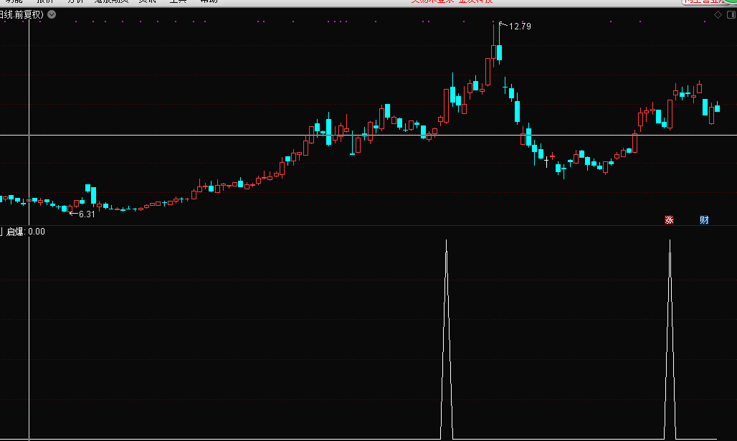Click the 日线 前复权 chart period label
737x441 pixels.
coord(22,14)
